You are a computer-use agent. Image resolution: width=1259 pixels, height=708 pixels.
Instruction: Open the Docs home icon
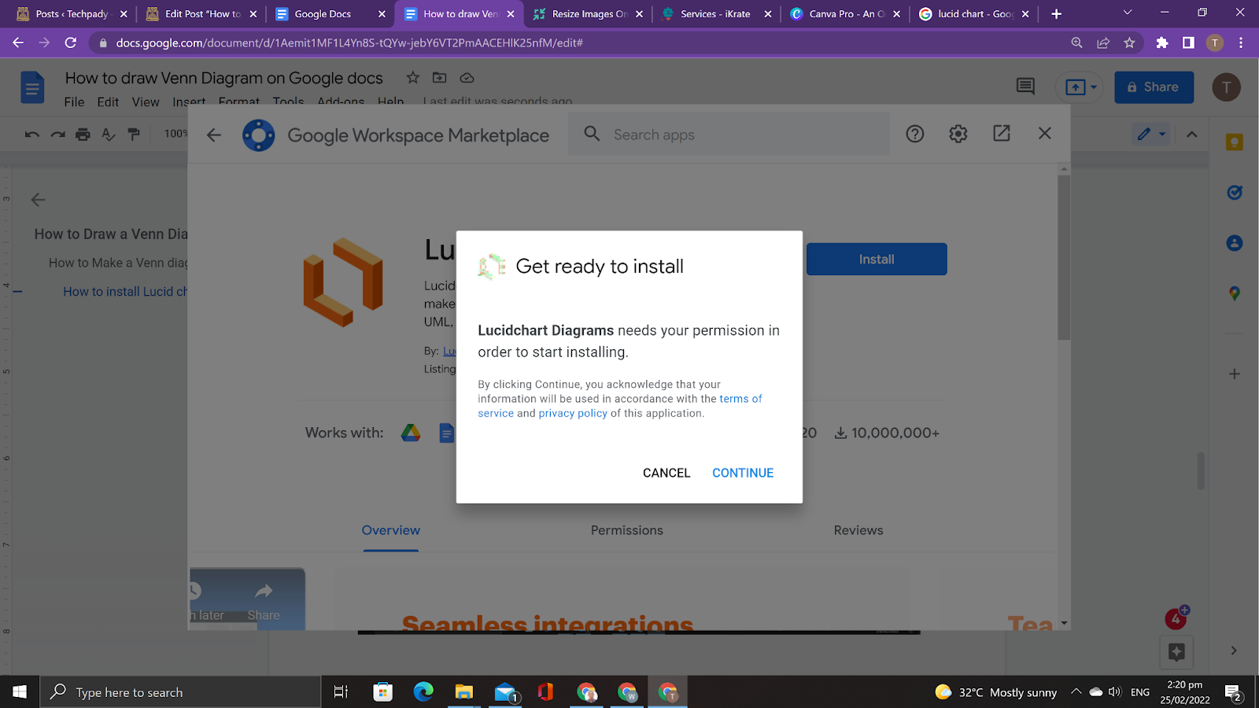pyautogui.click(x=32, y=87)
